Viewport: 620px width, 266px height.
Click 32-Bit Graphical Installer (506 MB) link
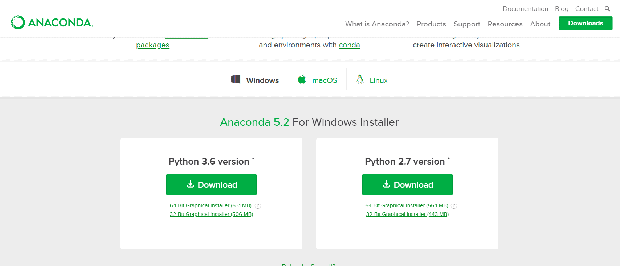point(211,214)
